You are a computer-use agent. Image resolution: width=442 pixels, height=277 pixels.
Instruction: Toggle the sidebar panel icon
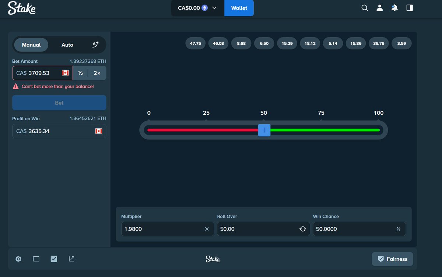pos(410,8)
